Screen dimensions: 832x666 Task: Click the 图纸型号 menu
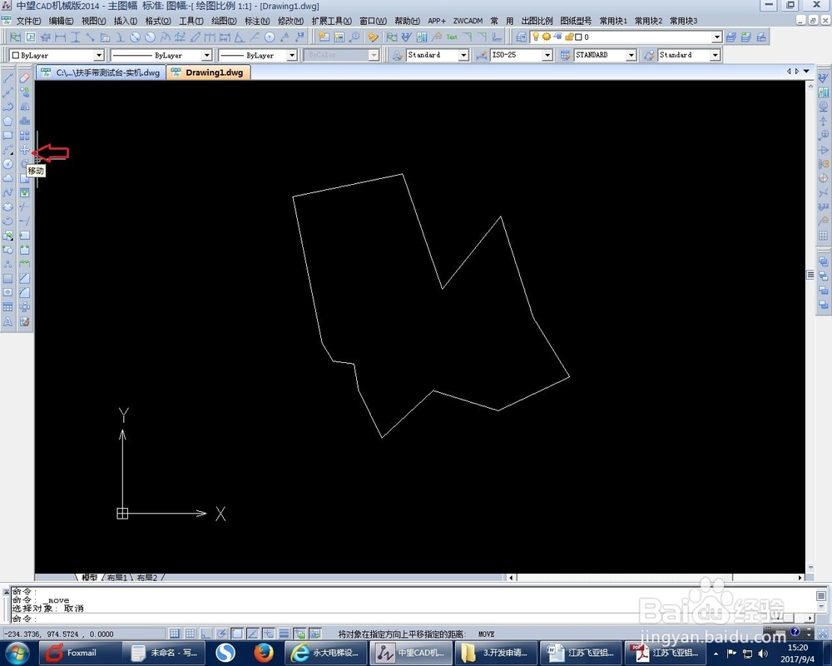(x=576, y=21)
